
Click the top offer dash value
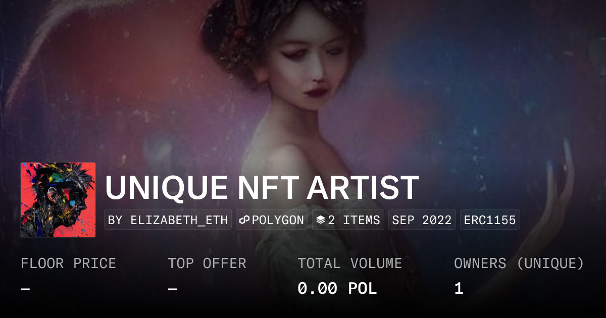click(173, 289)
